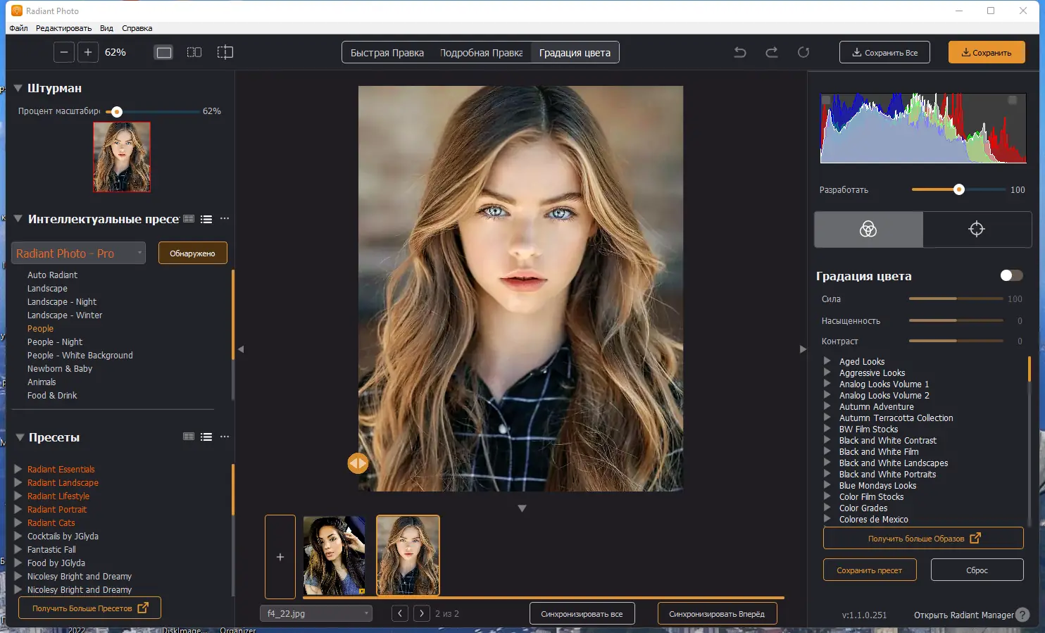Switch smart presets to grid view
The width and height of the screenshot is (1045, 633).
(189, 219)
